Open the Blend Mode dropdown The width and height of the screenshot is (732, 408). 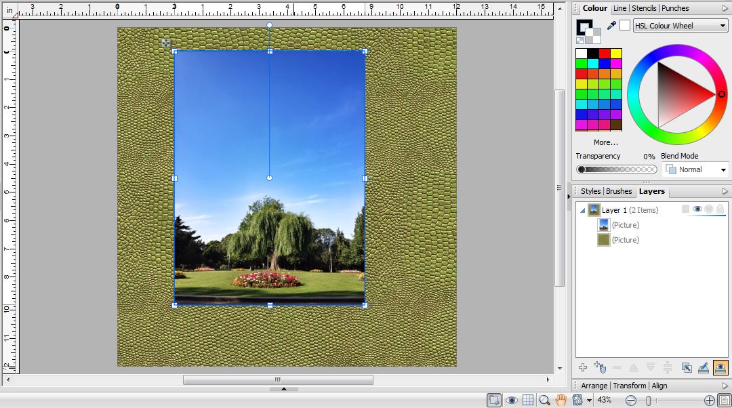coord(695,169)
